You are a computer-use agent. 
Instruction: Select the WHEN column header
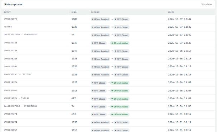click(171, 12)
